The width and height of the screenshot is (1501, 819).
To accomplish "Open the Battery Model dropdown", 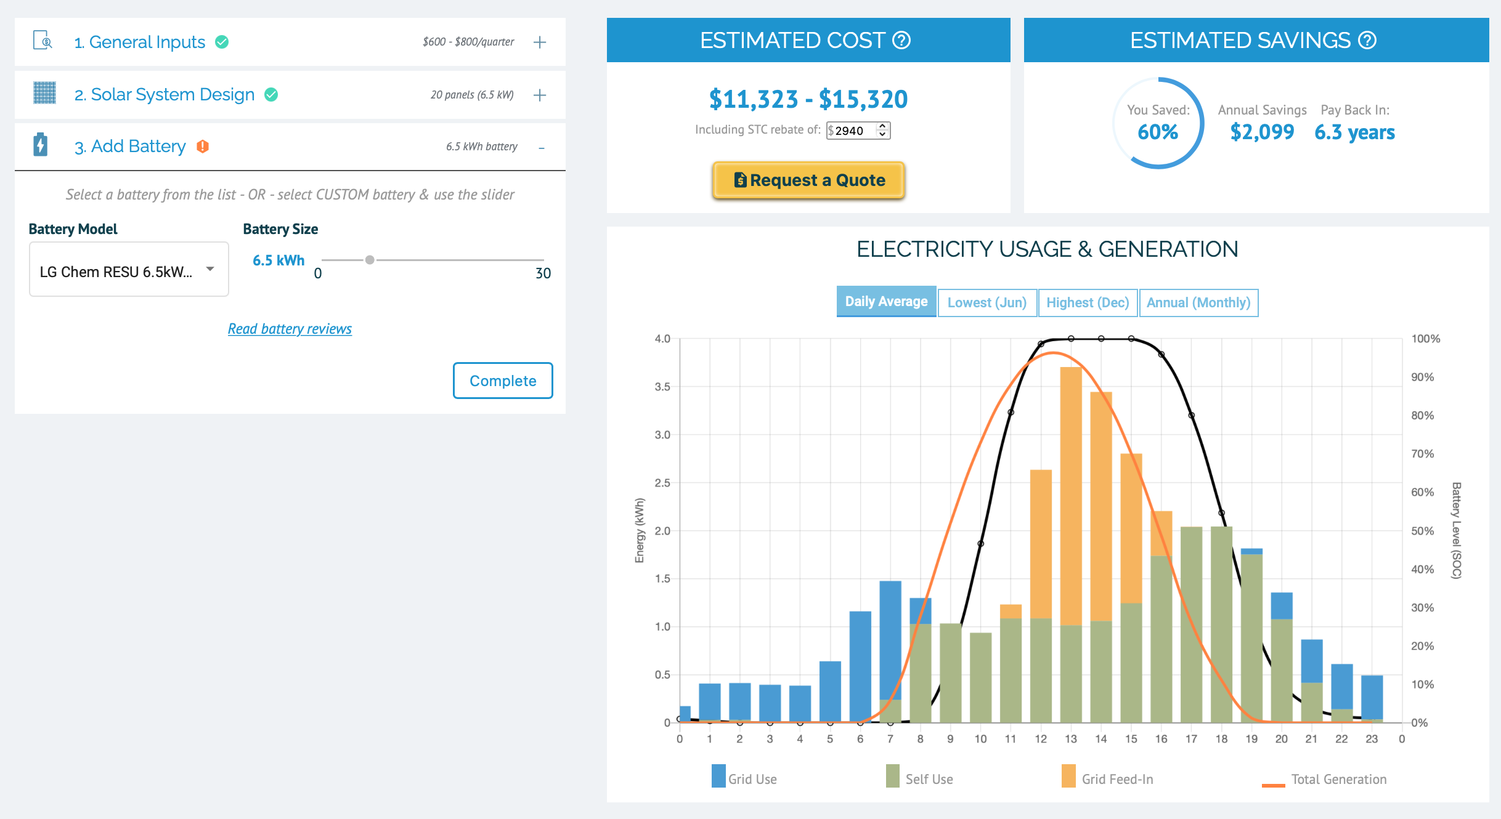I will 129,269.
